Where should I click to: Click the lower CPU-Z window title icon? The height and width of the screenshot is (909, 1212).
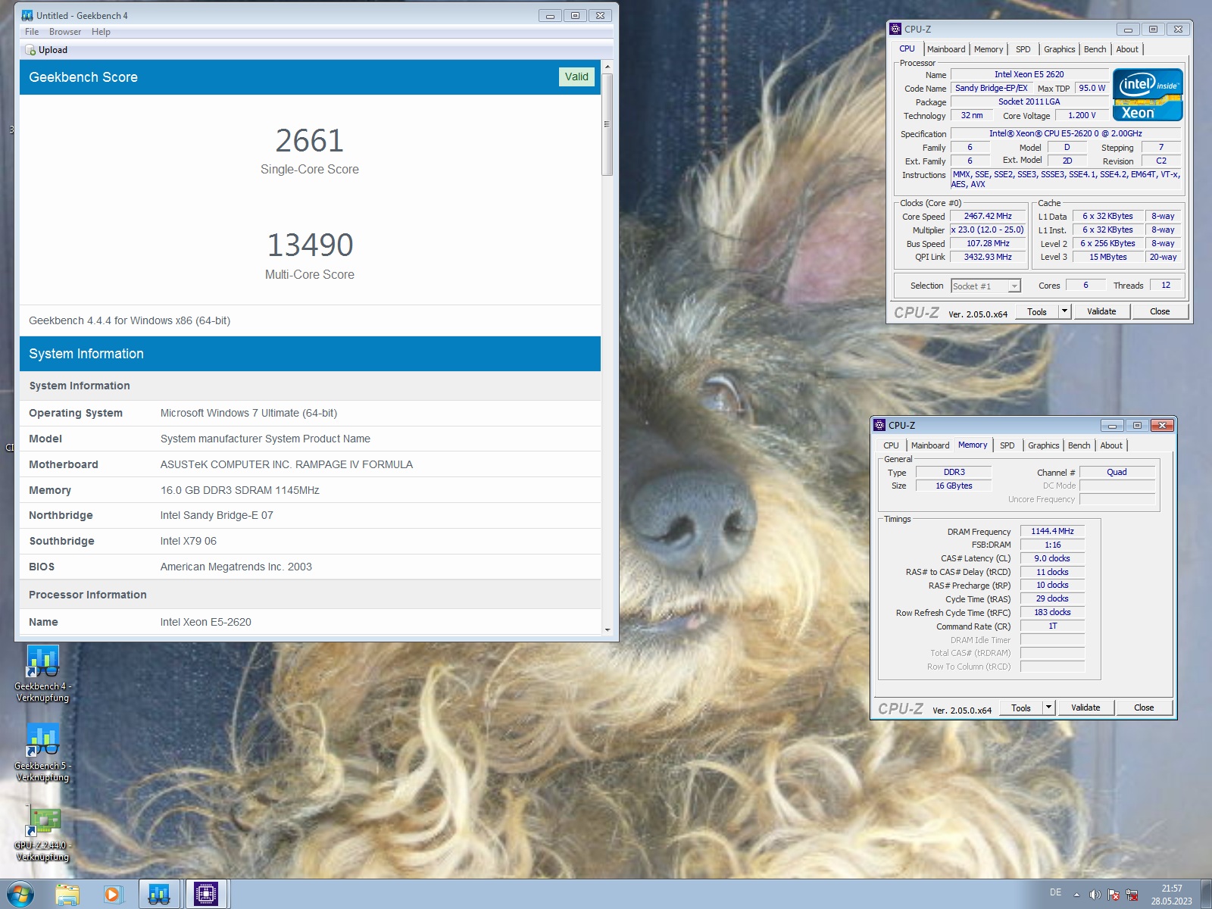(x=879, y=425)
